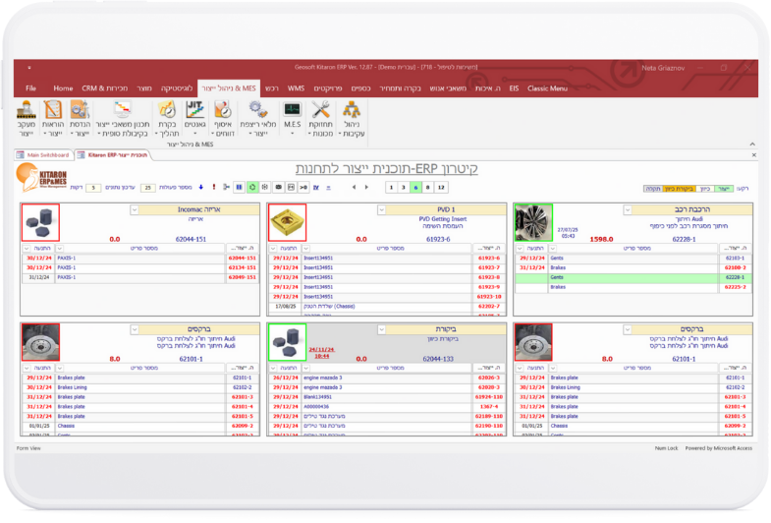Screen dimensions: 771x523
Task: Click the crosshair grid toolbar icon
Action: [265, 188]
